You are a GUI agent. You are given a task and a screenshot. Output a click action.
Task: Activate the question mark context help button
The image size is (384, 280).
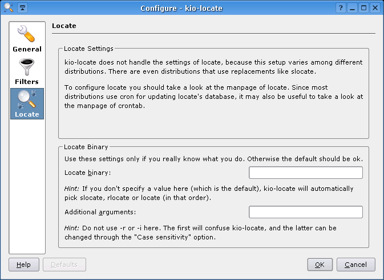[341, 8]
